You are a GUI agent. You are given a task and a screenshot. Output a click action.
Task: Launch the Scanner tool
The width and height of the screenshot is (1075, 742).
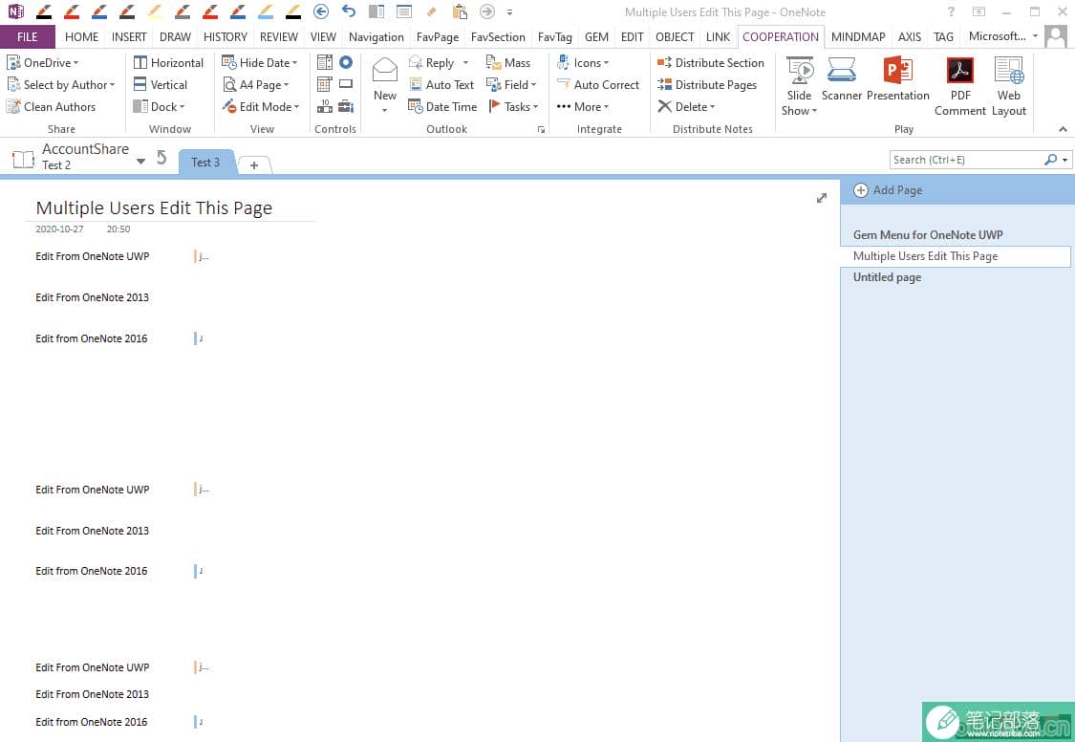point(841,79)
